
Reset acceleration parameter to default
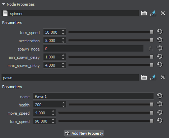[160, 40]
